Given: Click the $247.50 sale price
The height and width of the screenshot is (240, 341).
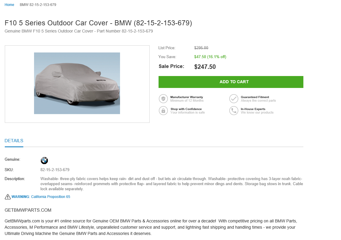Looking at the screenshot, I should (205, 67).
